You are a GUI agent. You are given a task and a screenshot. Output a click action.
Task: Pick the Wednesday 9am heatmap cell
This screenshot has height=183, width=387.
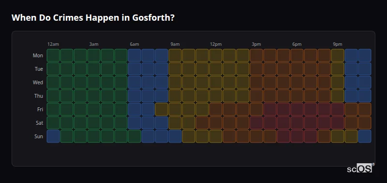pos(175,82)
